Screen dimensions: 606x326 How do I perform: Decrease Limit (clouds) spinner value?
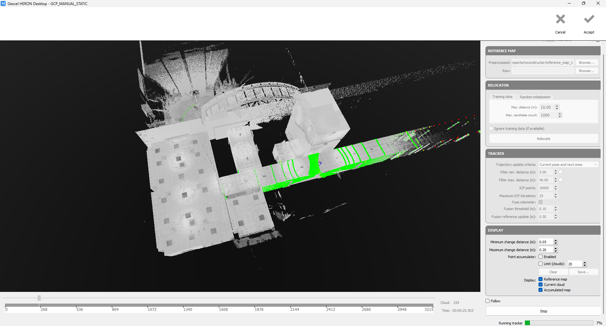click(585, 265)
